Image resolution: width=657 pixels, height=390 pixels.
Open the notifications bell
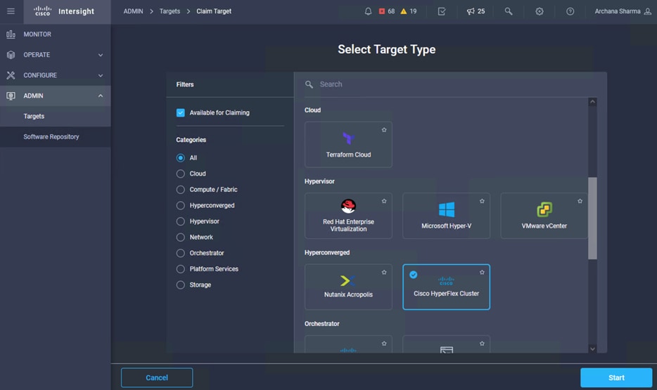point(368,11)
